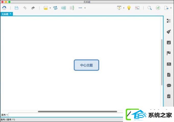Expand the dropdown arrow beside the ellipsis

(85, 8)
